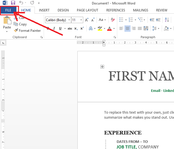Click Distributed alignment icon

point(146,28)
